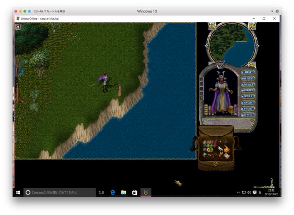Image resolution: width=294 pixels, height=215 pixels.
Task: Expand the VM title bar dropdown triangle
Action: coord(272,11)
